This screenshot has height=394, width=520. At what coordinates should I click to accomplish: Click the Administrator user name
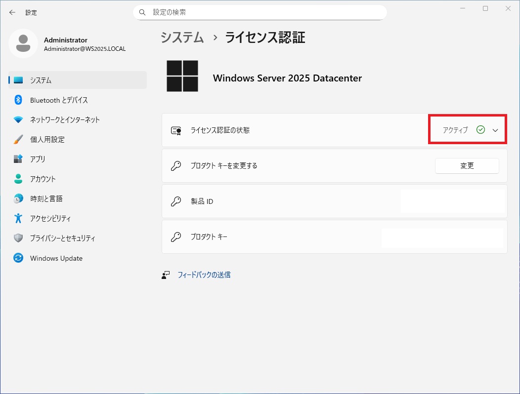click(66, 40)
